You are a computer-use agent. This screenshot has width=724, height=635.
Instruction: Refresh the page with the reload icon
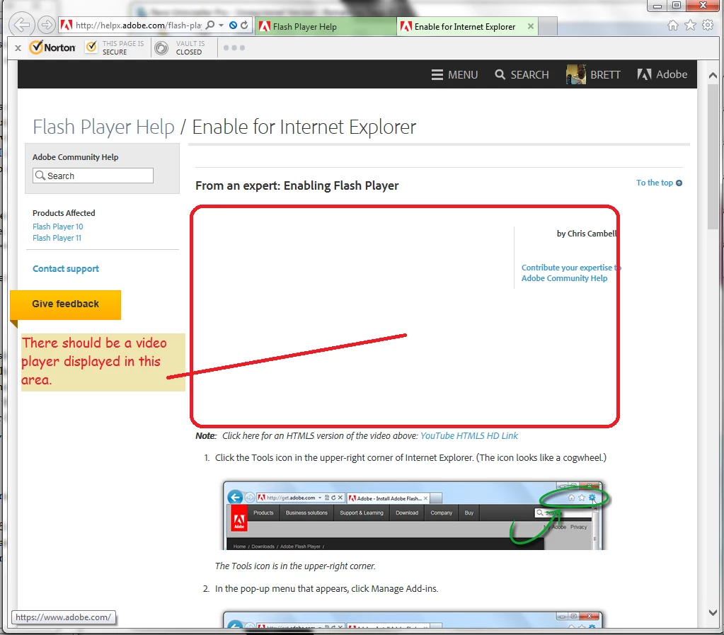click(244, 25)
